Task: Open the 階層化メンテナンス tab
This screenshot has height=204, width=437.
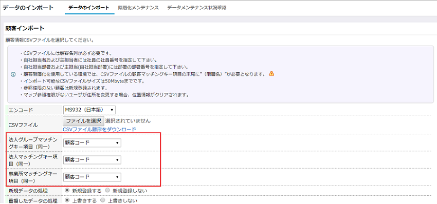Action: (138, 8)
